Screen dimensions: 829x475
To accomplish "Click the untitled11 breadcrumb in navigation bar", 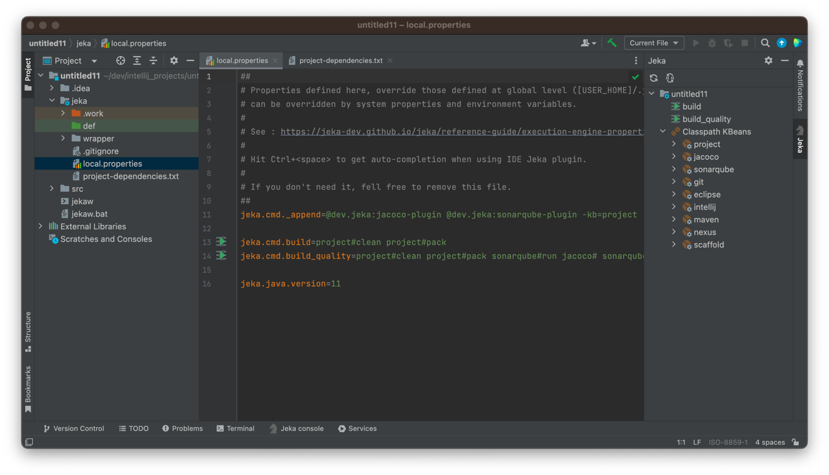I will (x=47, y=43).
